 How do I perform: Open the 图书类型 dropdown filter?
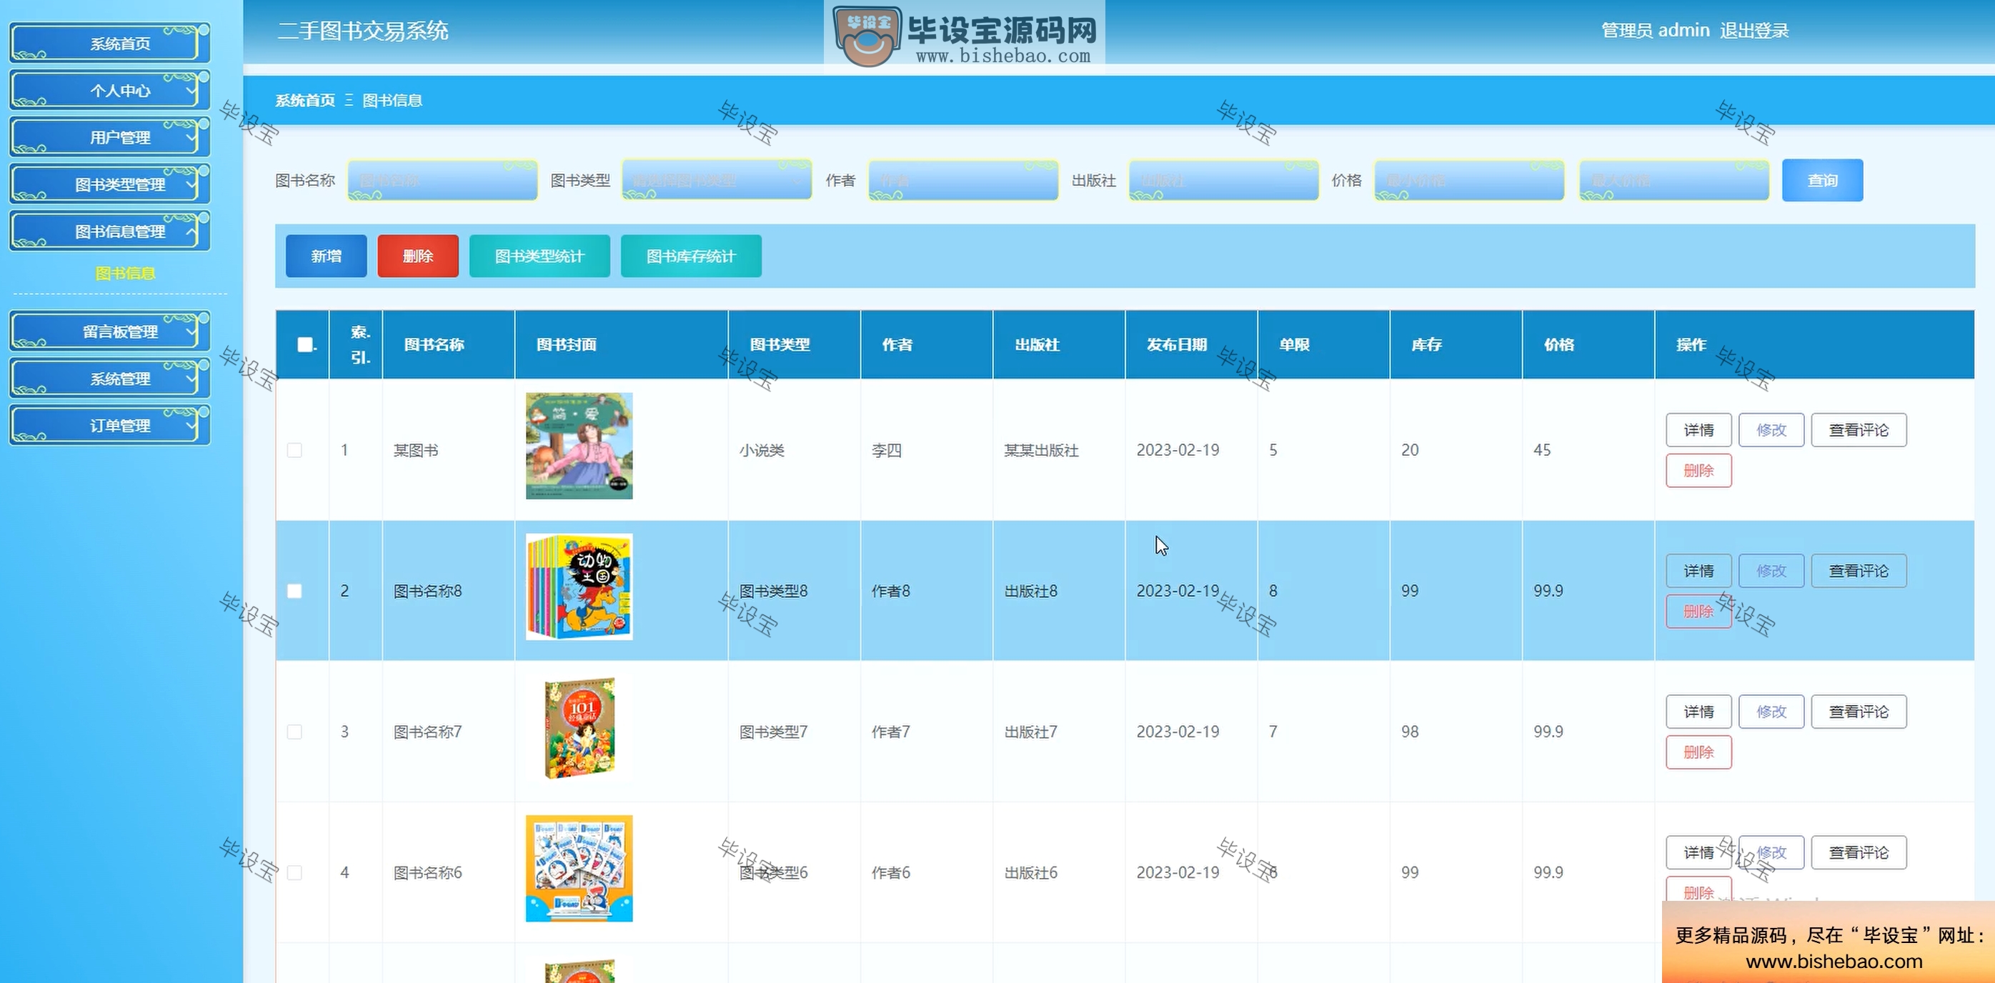tap(717, 180)
